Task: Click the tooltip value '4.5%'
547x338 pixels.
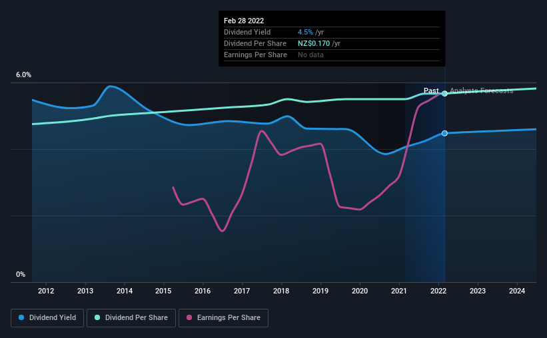Action: [x=305, y=32]
